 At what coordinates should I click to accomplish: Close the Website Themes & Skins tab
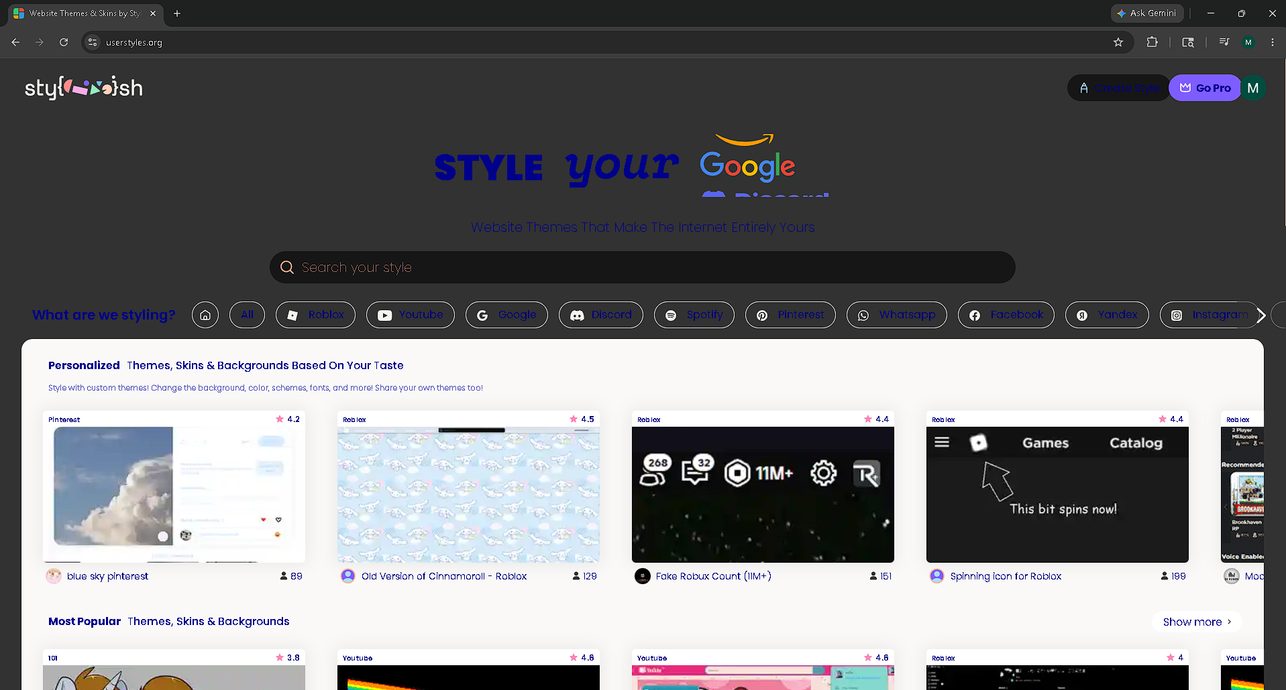153,13
